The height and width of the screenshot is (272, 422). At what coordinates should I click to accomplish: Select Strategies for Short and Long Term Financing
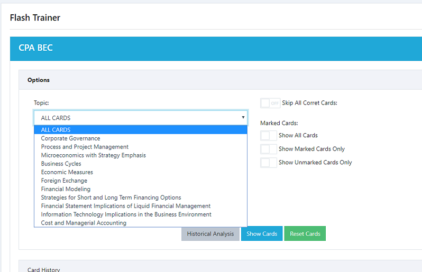141,198
